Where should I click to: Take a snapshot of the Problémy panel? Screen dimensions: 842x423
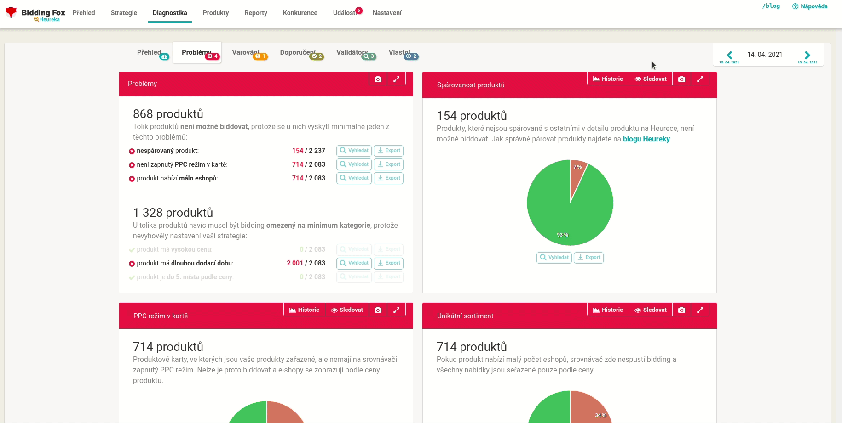click(378, 79)
